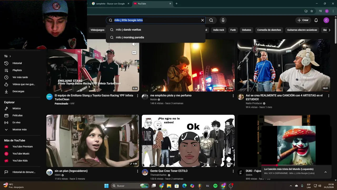
Task: Clear the YouTube search box text
Action: pos(202,20)
